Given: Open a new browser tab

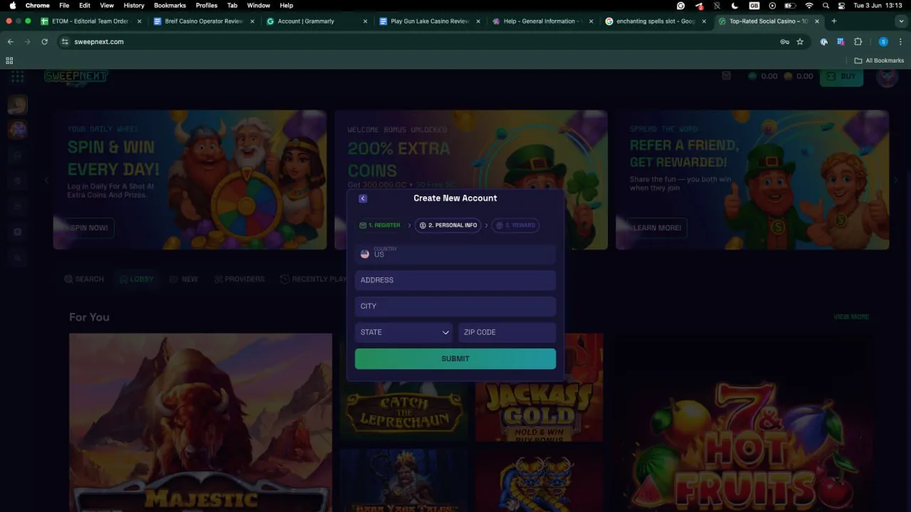Looking at the screenshot, I should tap(834, 21).
